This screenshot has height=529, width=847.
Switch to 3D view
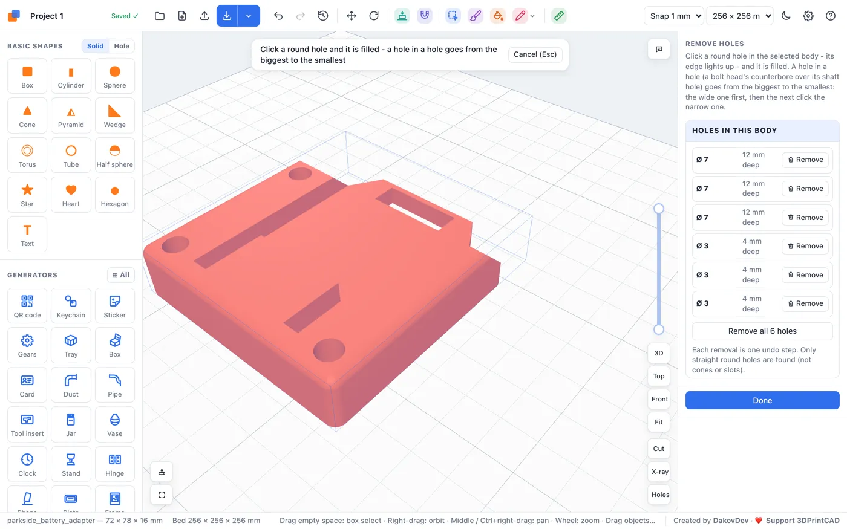pyautogui.click(x=659, y=353)
